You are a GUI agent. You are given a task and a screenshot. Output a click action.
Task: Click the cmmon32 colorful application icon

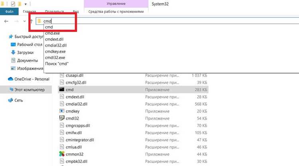click(61, 154)
